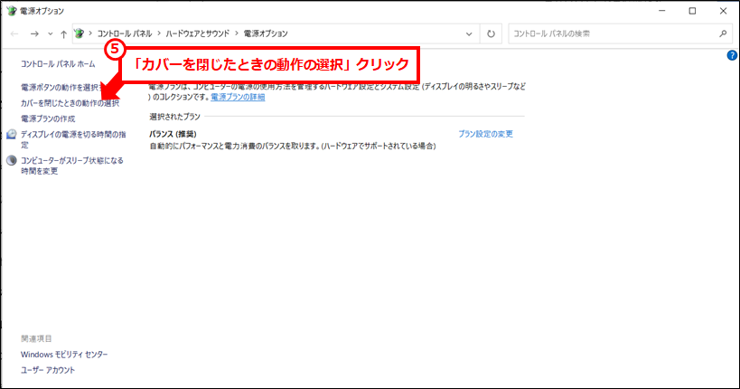The width and height of the screenshot is (740, 389).
Task: Open 電源プランの詳細 hyperlink
Action: tap(238, 97)
